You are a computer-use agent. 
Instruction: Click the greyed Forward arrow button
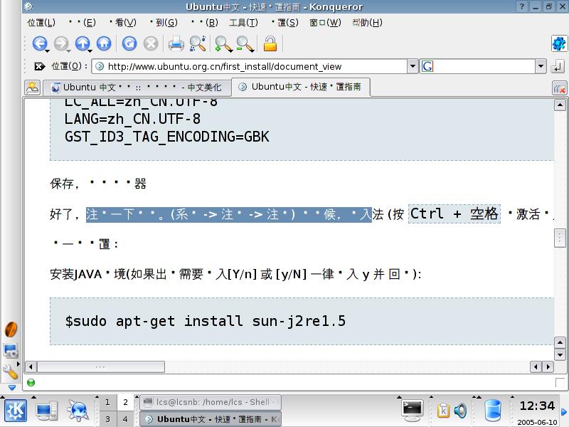[61, 44]
